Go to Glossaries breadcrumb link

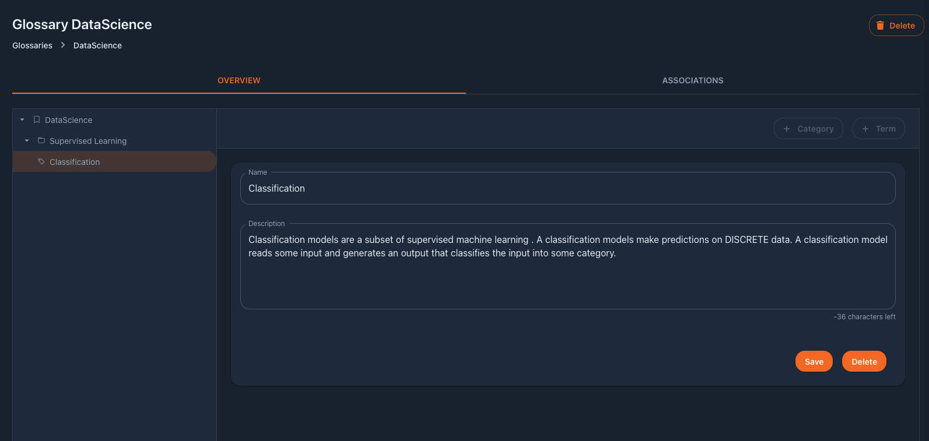pos(32,45)
